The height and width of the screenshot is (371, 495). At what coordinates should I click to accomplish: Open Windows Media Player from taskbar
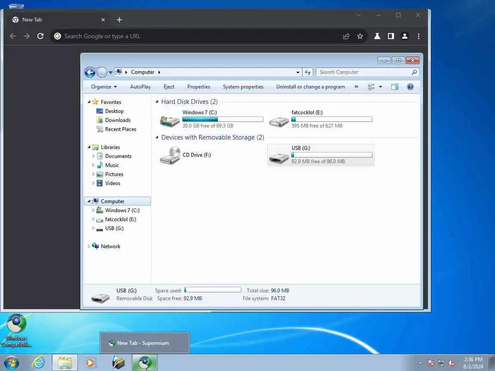point(90,363)
